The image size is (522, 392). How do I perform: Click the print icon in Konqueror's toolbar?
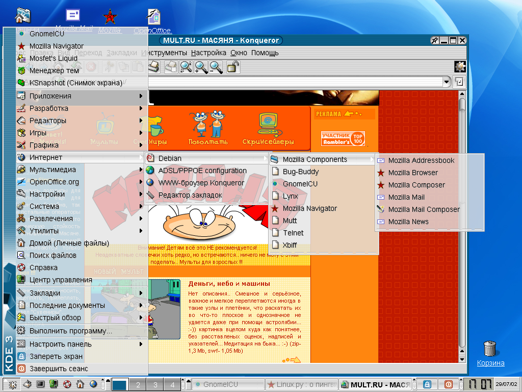pyautogui.click(x=154, y=67)
